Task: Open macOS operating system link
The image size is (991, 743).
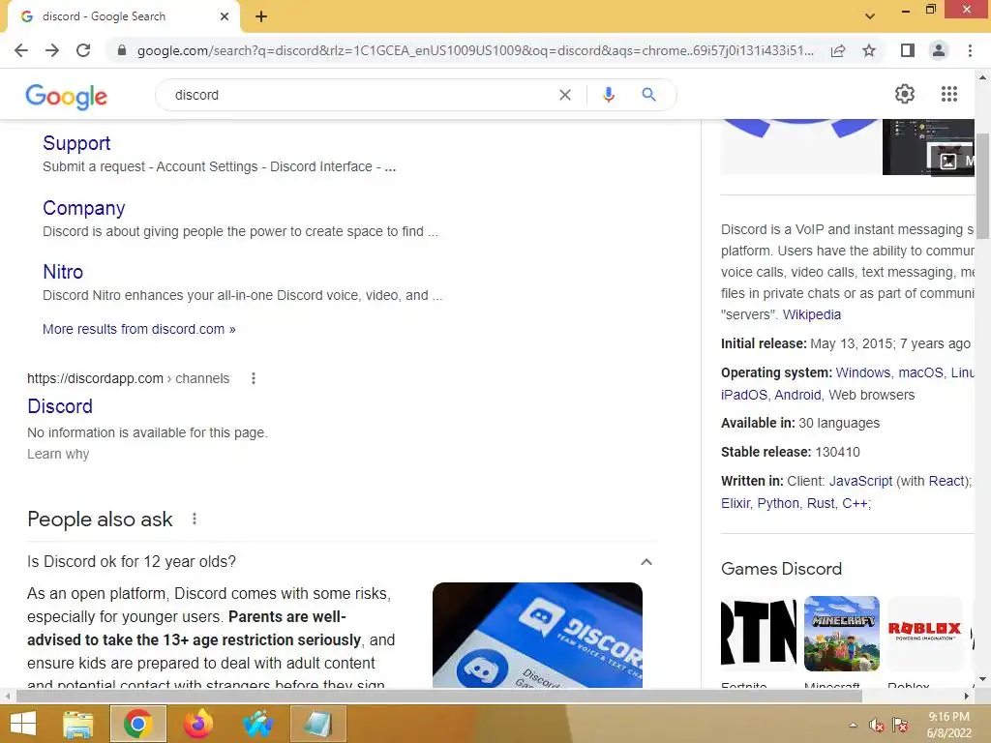Action: [x=921, y=372]
